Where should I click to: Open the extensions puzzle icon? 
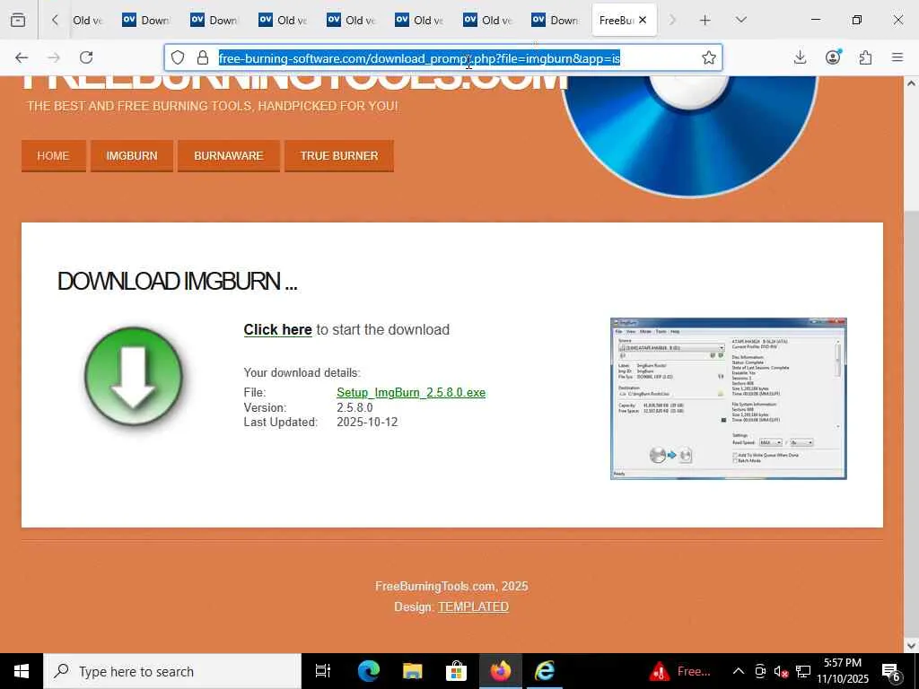tap(865, 57)
